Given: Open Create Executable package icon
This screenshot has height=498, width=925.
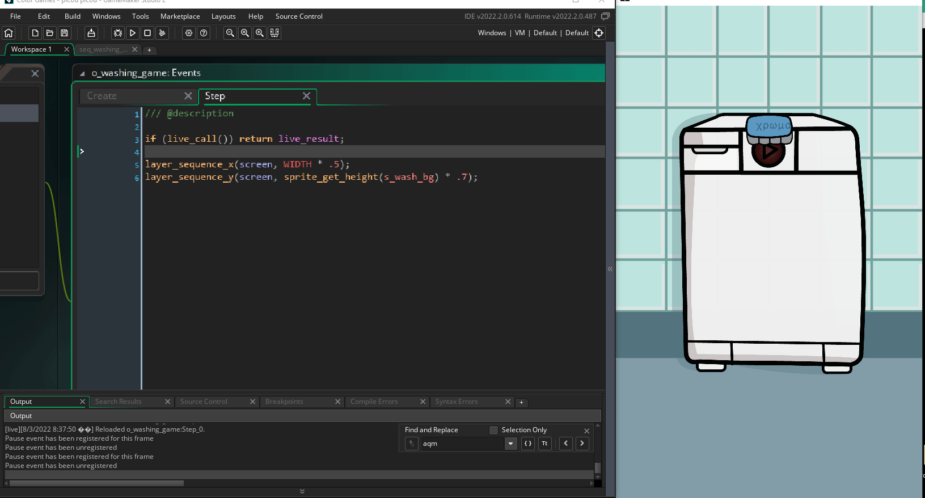Looking at the screenshot, I should tap(91, 33).
